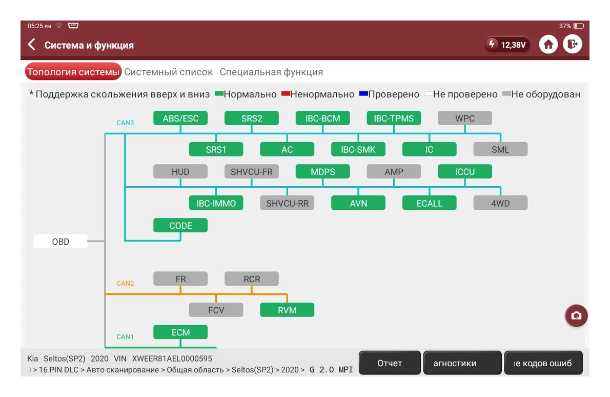Select the RCR module on CAN2
Image resolution: width=610 pixels, height=397 pixels.
[252, 279]
